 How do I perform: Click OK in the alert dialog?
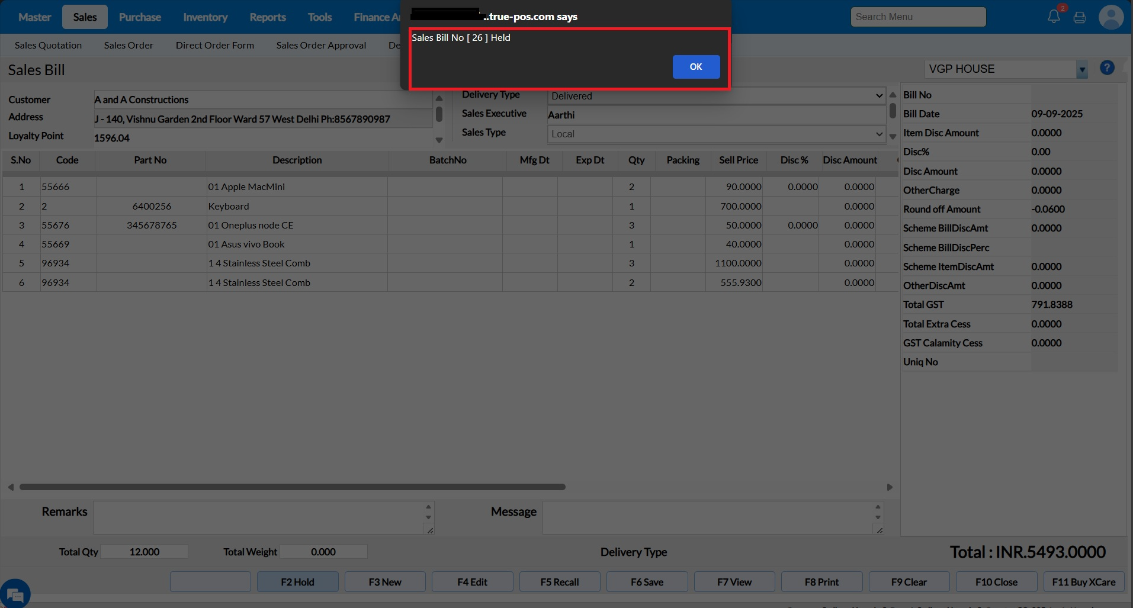pyautogui.click(x=696, y=67)
